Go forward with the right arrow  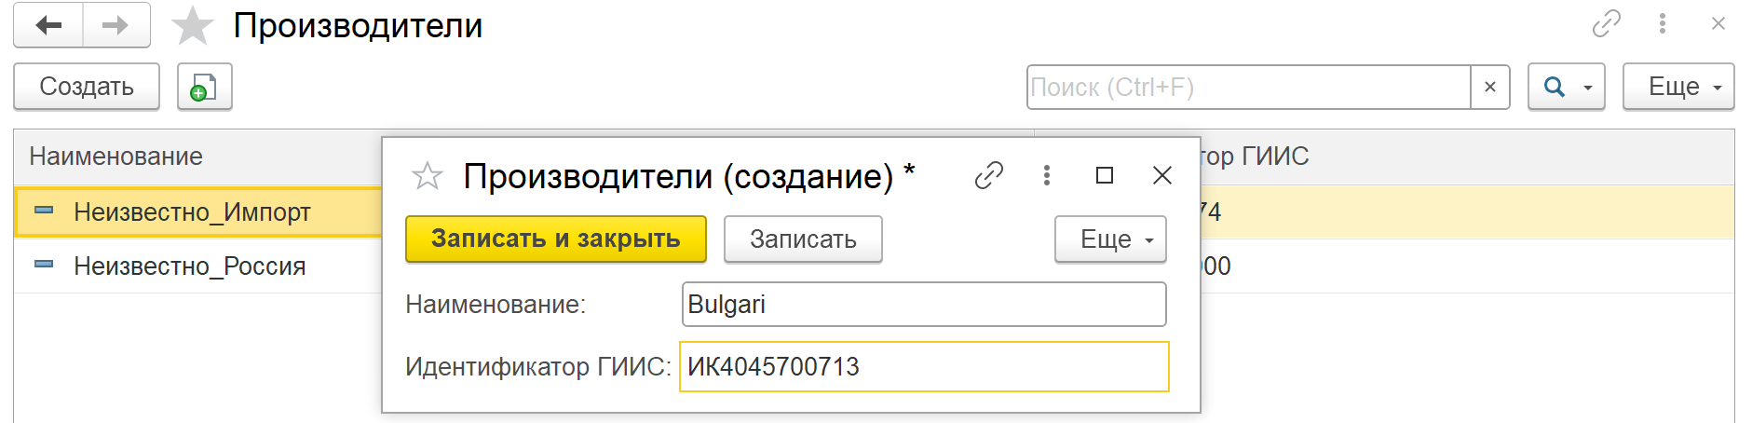116,25
